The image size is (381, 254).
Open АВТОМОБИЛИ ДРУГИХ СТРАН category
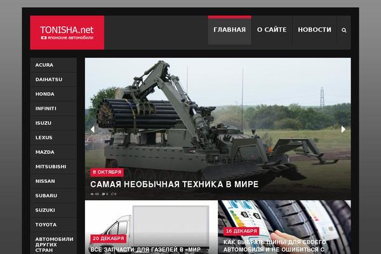[x=53, y=244]
